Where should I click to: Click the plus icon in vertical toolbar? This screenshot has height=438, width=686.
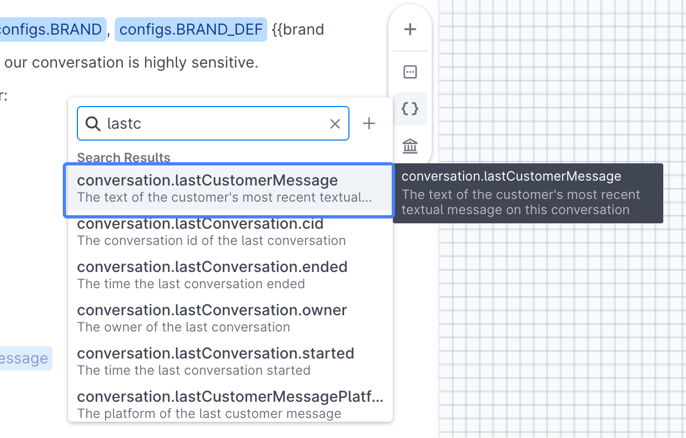410,29
